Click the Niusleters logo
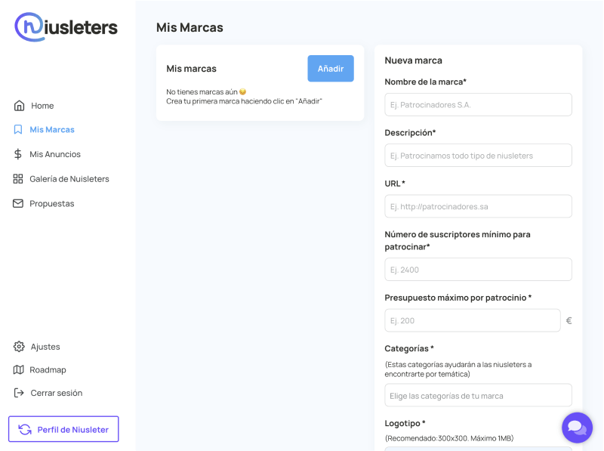Viewport: 604px width, 451px height. tap(66, 27)
